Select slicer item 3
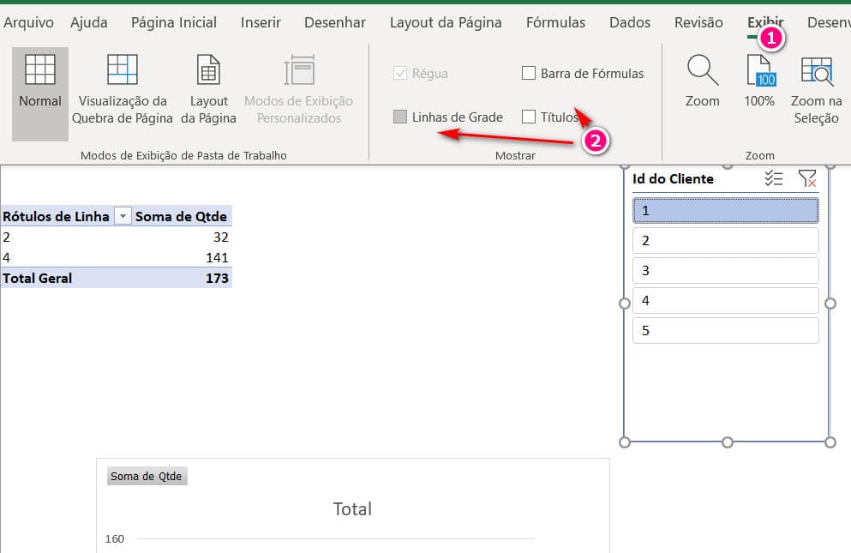 coord(726,271)
